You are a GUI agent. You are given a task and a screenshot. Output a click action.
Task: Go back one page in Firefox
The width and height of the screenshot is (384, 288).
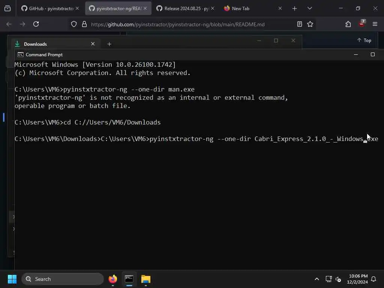9,24
